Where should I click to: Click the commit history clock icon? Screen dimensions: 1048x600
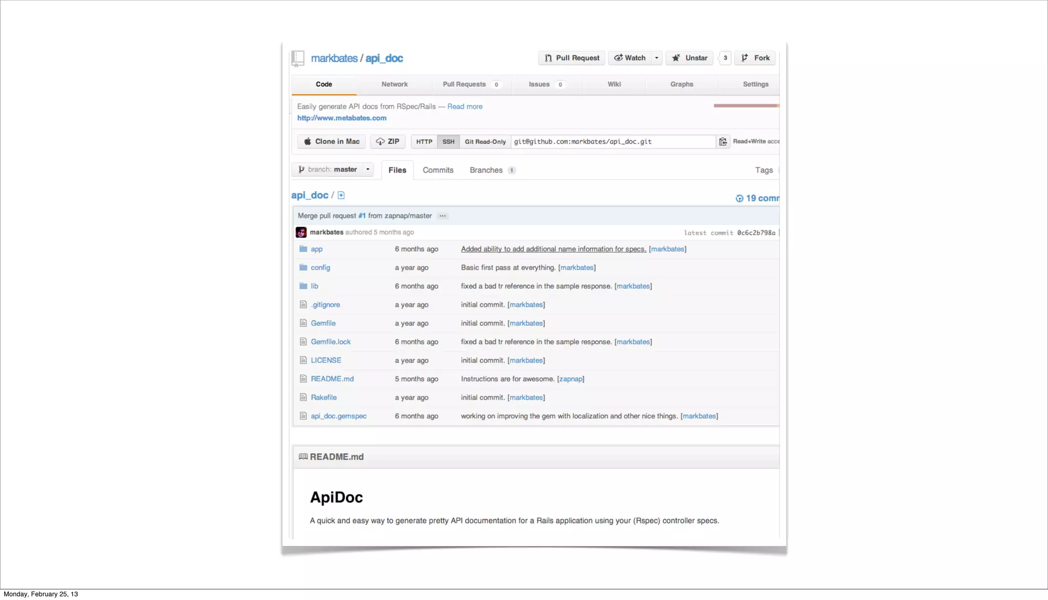click(739, 198)
